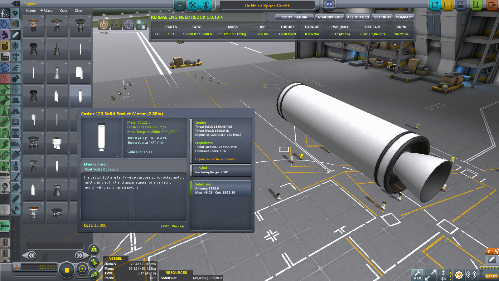This screenshot has height=281, width=499.
Task: Click the vessel funds 15,000 readout
Action: point(38,267)
